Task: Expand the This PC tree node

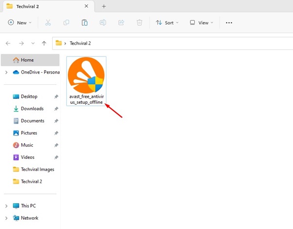Action: coord(6,206)
